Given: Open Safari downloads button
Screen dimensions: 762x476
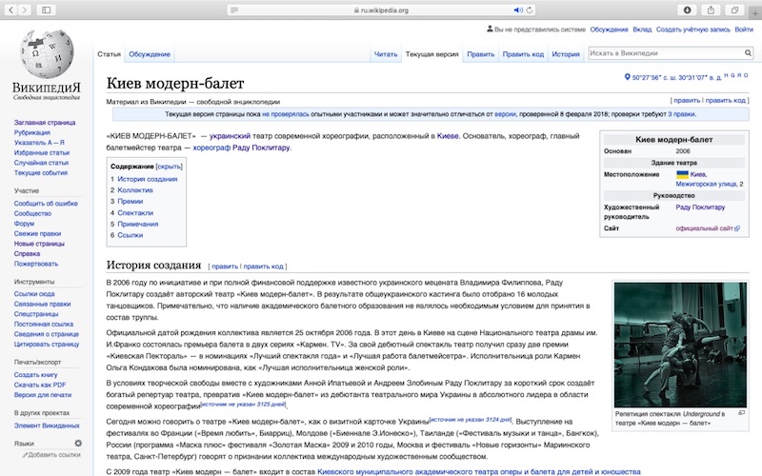Looking at the screenshot, I should click(687, 10).
